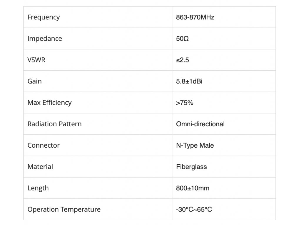Select the 863-870MHz frequency value
Viewport: 301px width, 225px height.
[195, 17]
